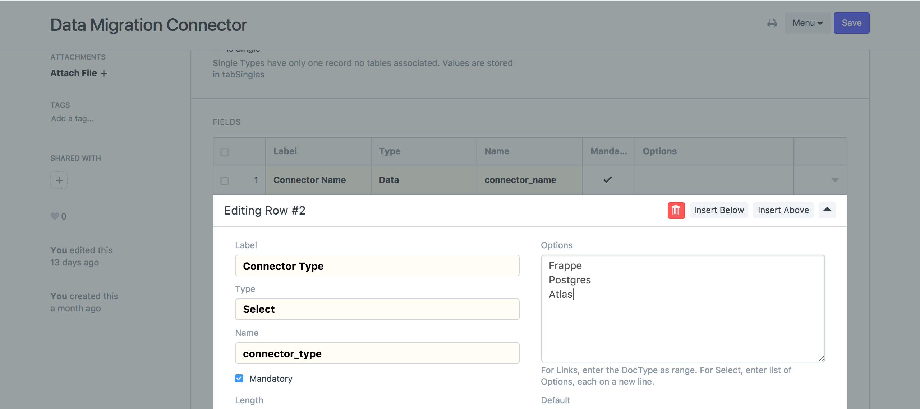
Task: Click the Insert Below button
Action: (718, 210)
